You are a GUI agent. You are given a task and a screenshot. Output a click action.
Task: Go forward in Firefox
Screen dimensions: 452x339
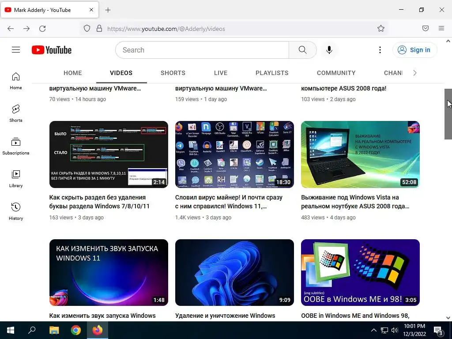(26, 29)
